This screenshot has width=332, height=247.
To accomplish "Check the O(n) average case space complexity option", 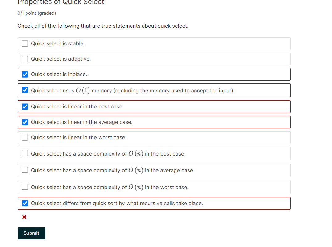I will pos(25,170).
